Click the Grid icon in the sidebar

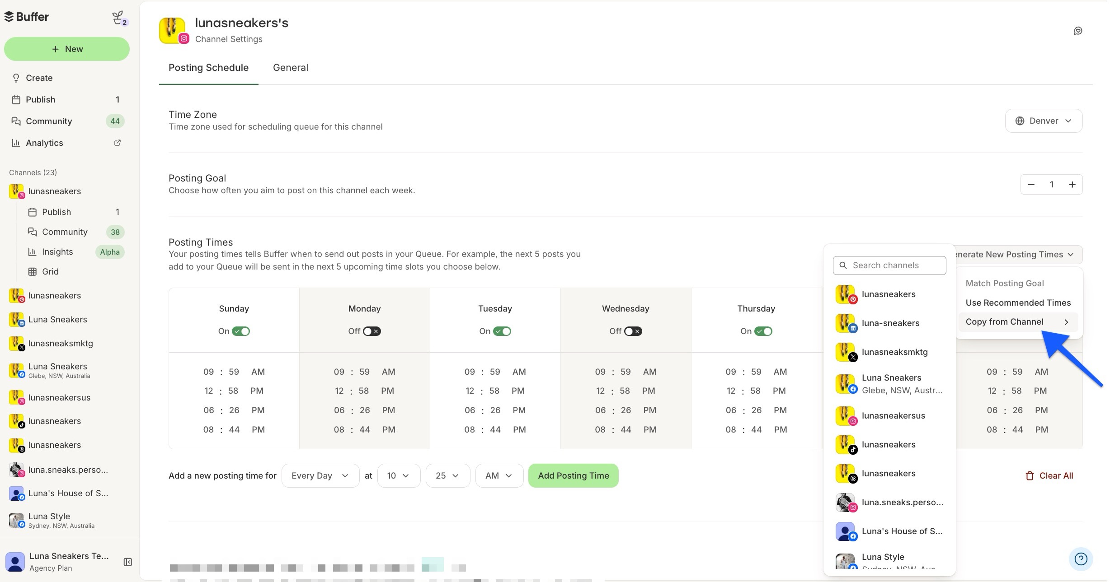click(33, 271)
